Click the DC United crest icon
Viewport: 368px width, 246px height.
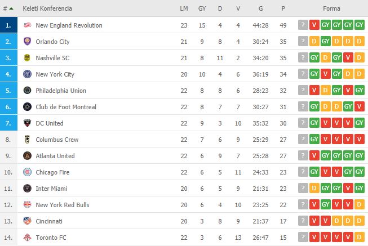tap(28, 123)
